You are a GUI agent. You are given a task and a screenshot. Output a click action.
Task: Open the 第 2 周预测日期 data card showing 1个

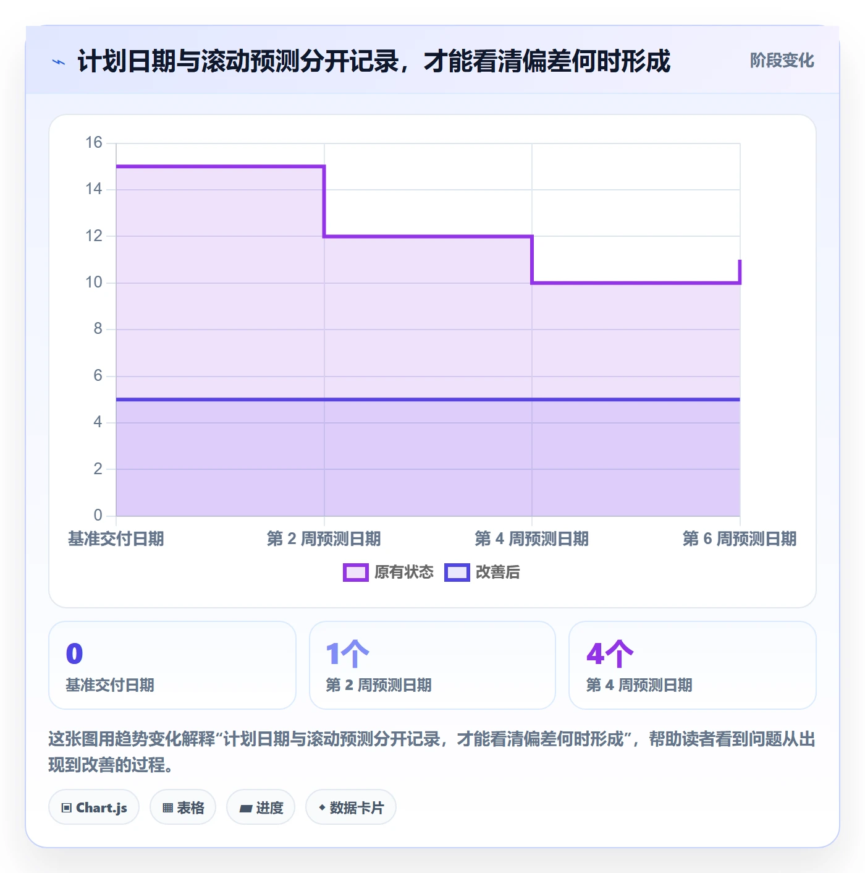tap(432, 665)
